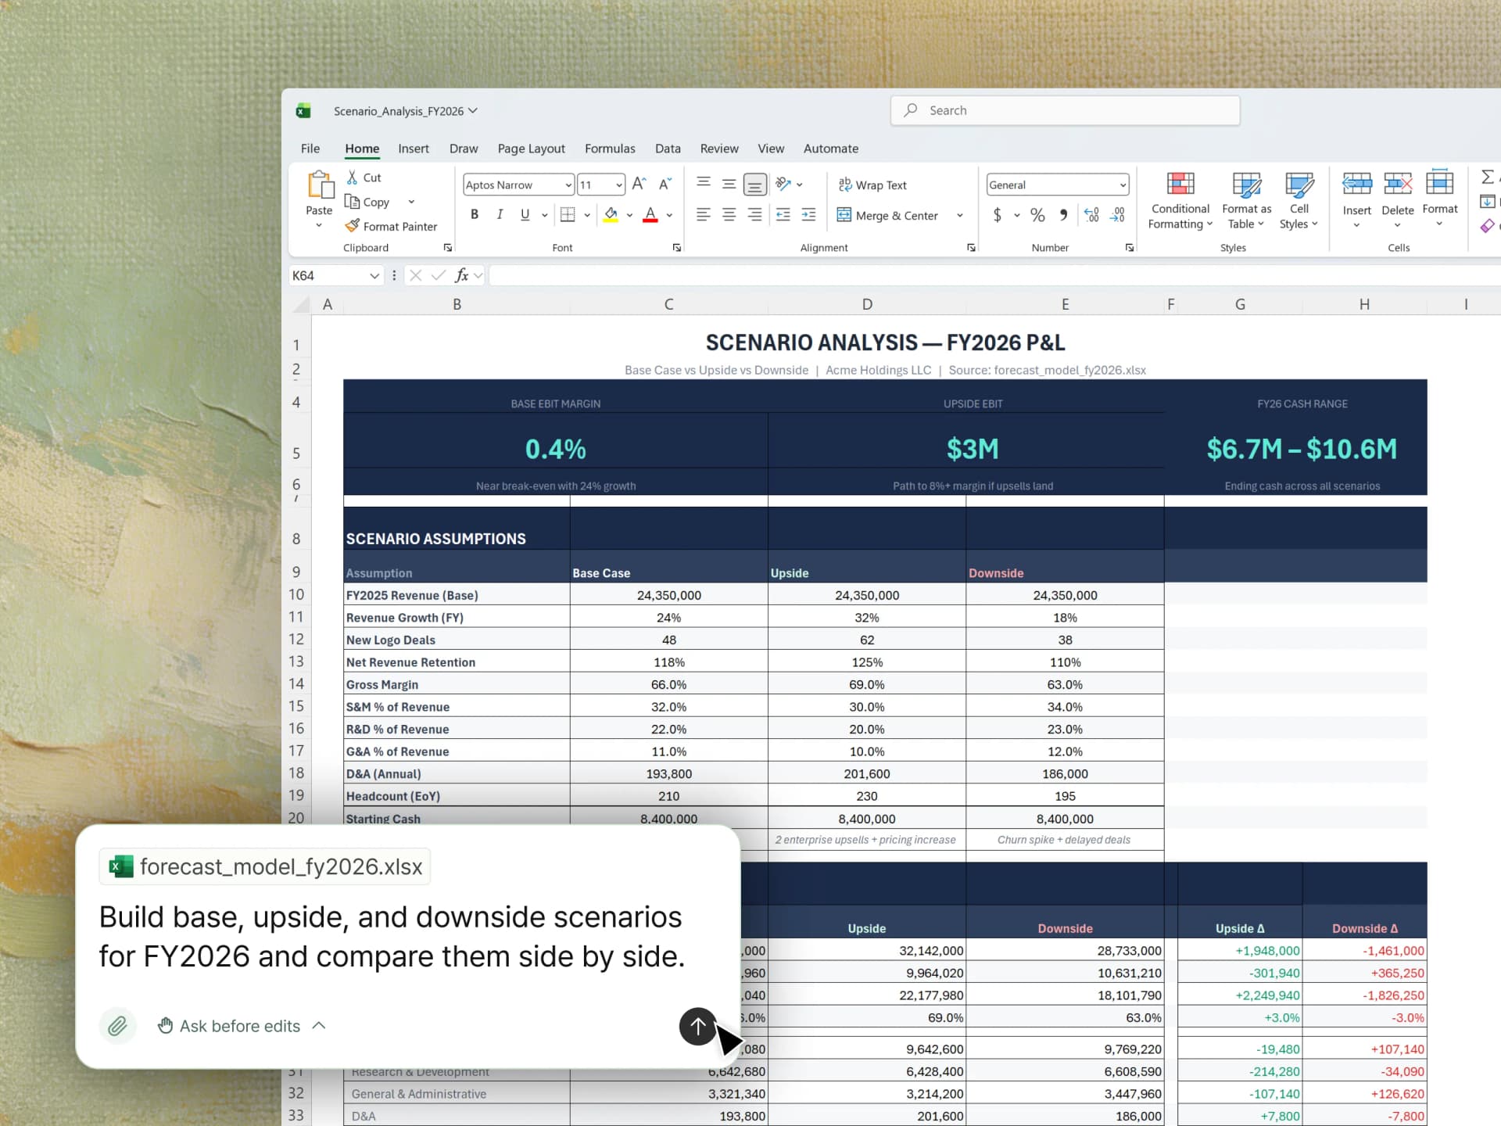
Task: Toggle Wrap Text on
Action: point(872,185)
